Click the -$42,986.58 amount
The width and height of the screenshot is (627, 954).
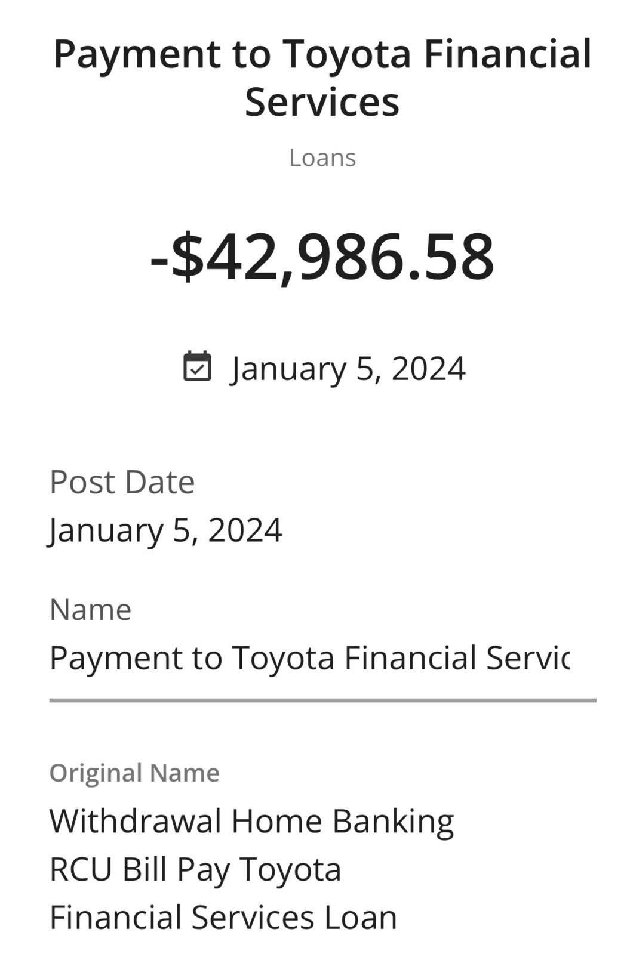[x=322, y=257]
